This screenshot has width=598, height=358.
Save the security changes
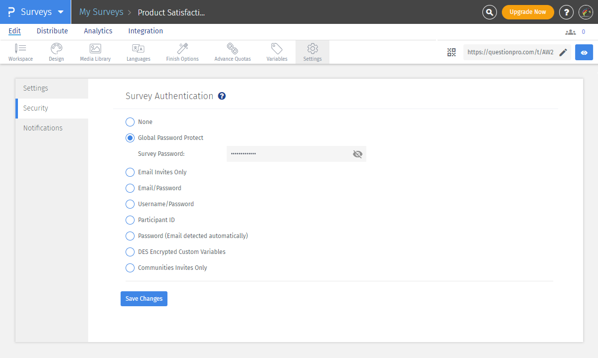click(x=144, y=298)
